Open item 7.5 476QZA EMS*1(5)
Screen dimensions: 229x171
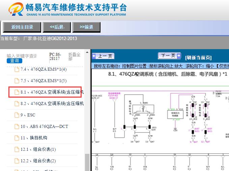[44, 80]
